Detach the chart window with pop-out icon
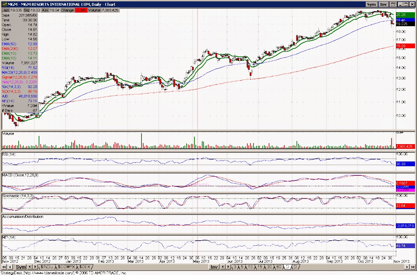 coord(393,4)
